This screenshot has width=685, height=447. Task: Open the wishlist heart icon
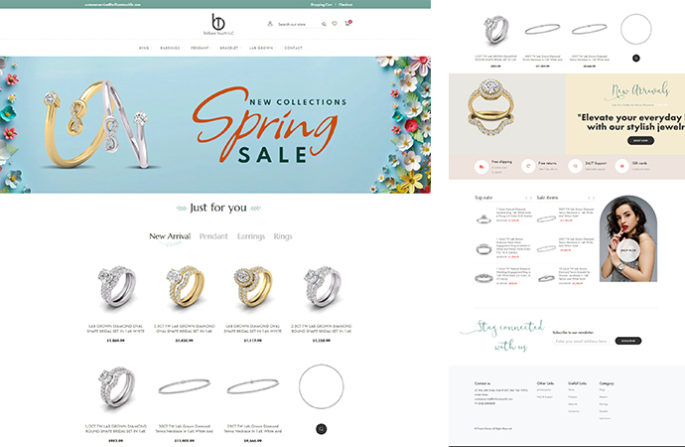point(335,24)
